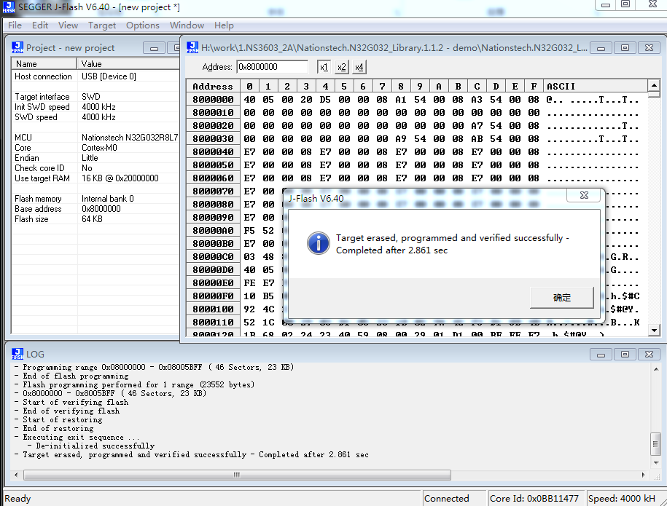This screenshot has width=667, height=506.
Task: Click the J-Flash icon in the hex data window
Action: [192, 47]
